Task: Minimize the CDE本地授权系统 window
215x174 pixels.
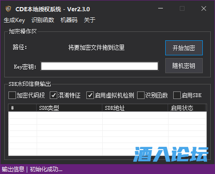Action: (x=161, y=8)
